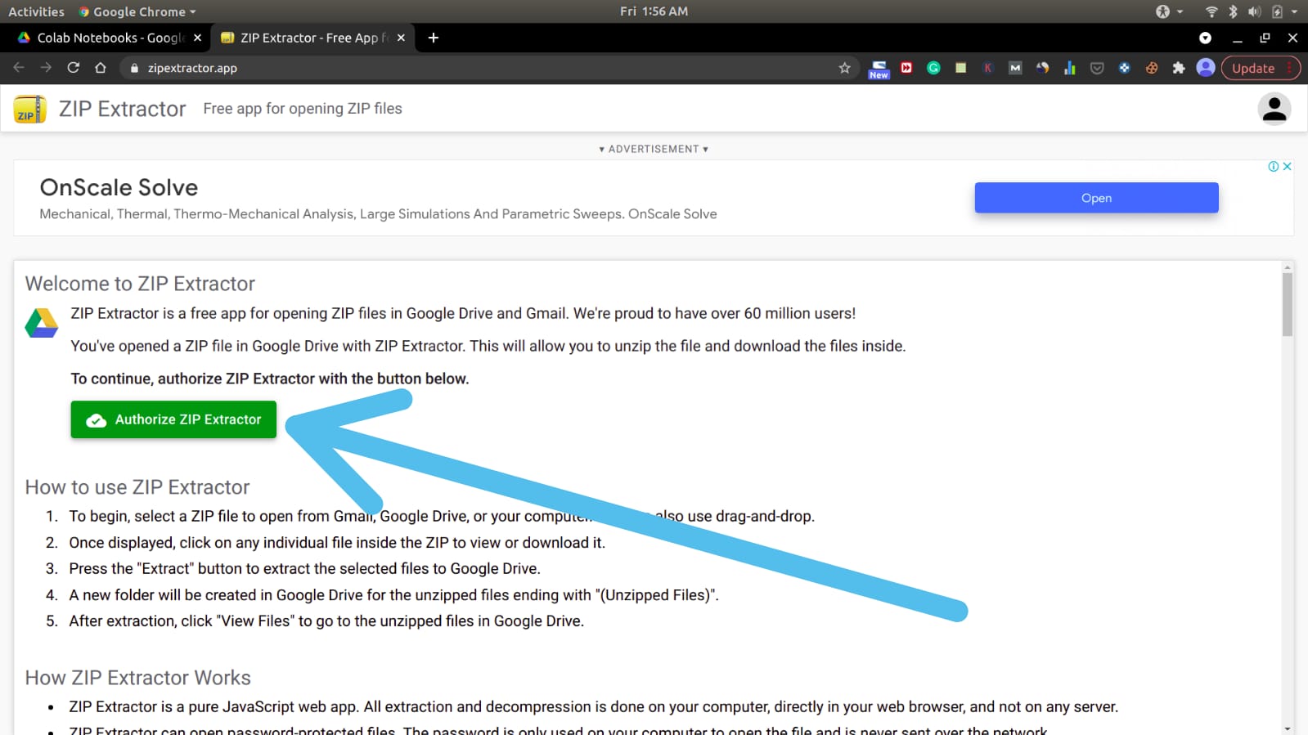Click the Authorize ZIP Extractor button
This screenshot has height=735, width=1308.
coord(173,419)
